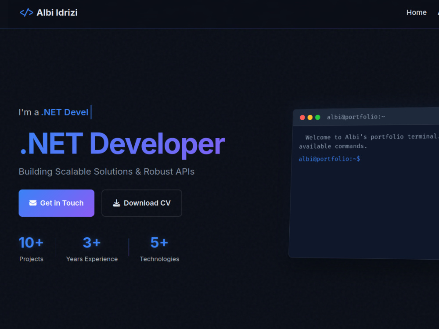Click the 5+ stat number
Image resolution: width=439 pixels, height=329 pixels.
(x=159, y=243)
